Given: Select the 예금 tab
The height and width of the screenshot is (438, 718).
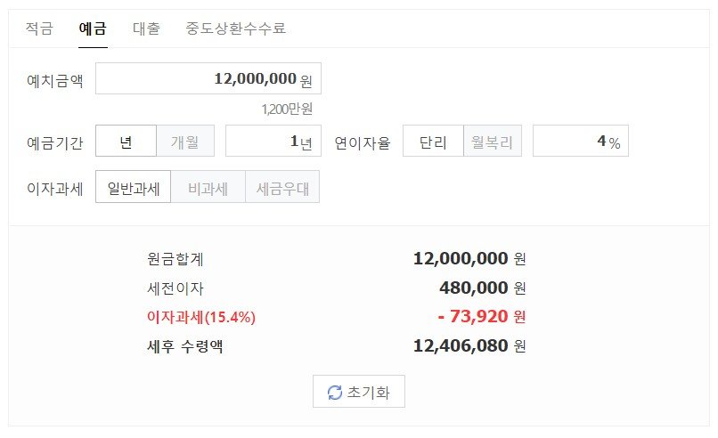Looking at the screenshot, I should [x=93, y=28].
